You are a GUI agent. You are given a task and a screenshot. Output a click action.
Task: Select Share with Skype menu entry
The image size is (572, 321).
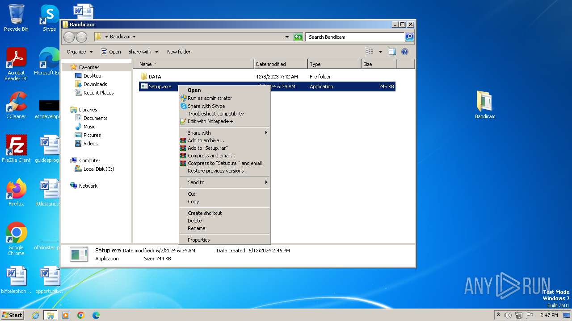[224, 106]
